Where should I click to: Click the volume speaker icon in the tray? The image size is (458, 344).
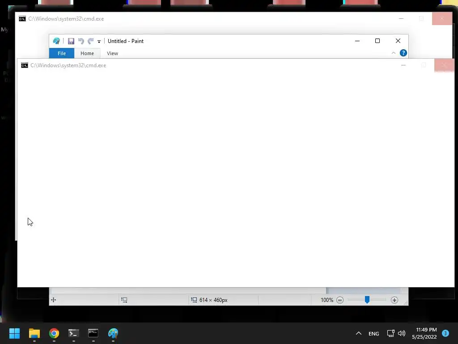(x=402, y=333)
